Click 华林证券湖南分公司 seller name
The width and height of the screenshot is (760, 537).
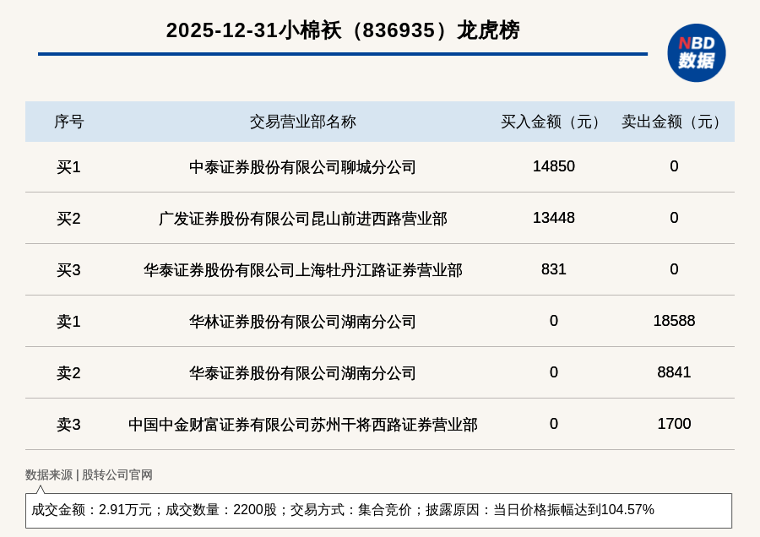(302, 322)
